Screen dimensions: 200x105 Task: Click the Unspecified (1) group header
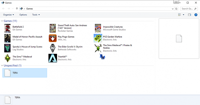[x=13, y=65]
